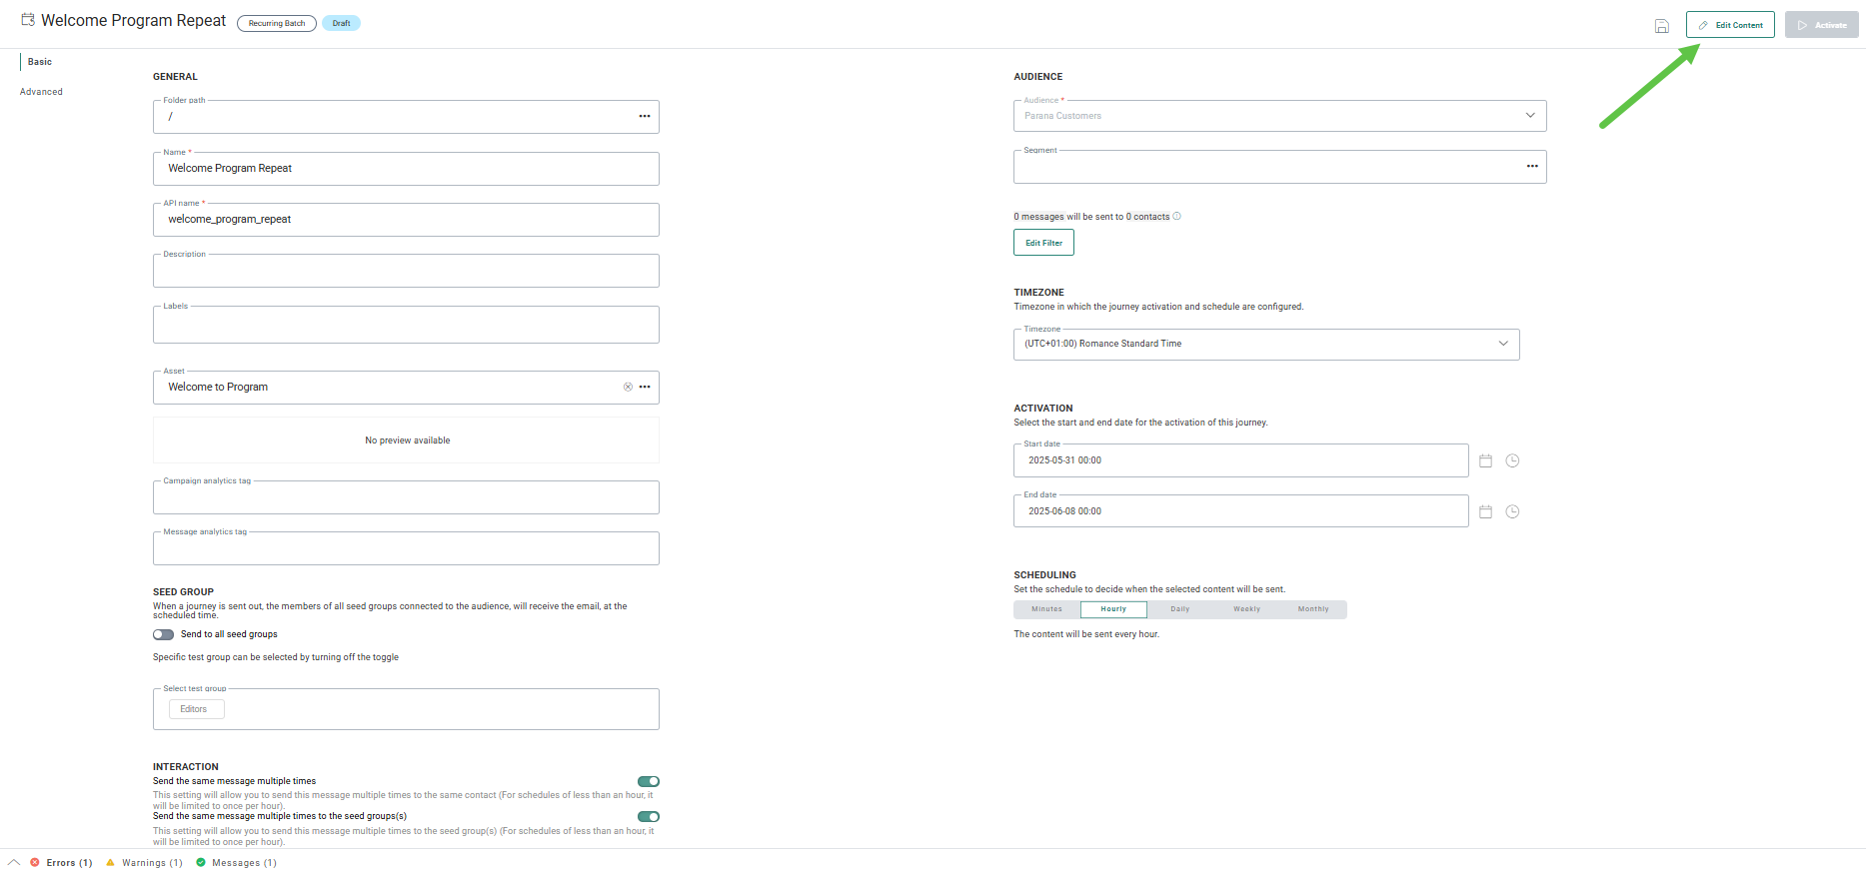
Task: Click info icon beside contacts count
Action: pyautogui.click(x=1176, y=217)
